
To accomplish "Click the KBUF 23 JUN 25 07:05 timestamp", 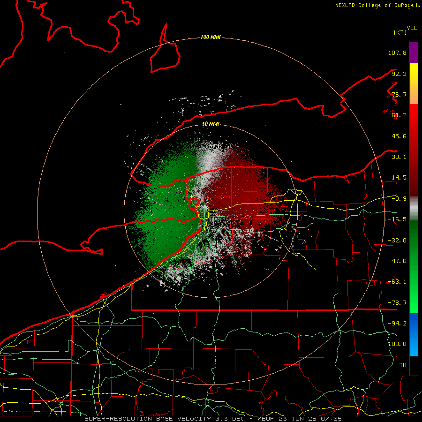I will (x=300, y=419).
